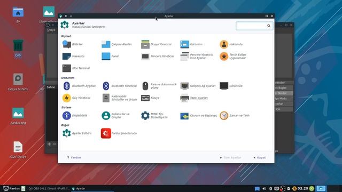Open Panel settings
This screenshot has height=192, width=342.
(110, 56)
